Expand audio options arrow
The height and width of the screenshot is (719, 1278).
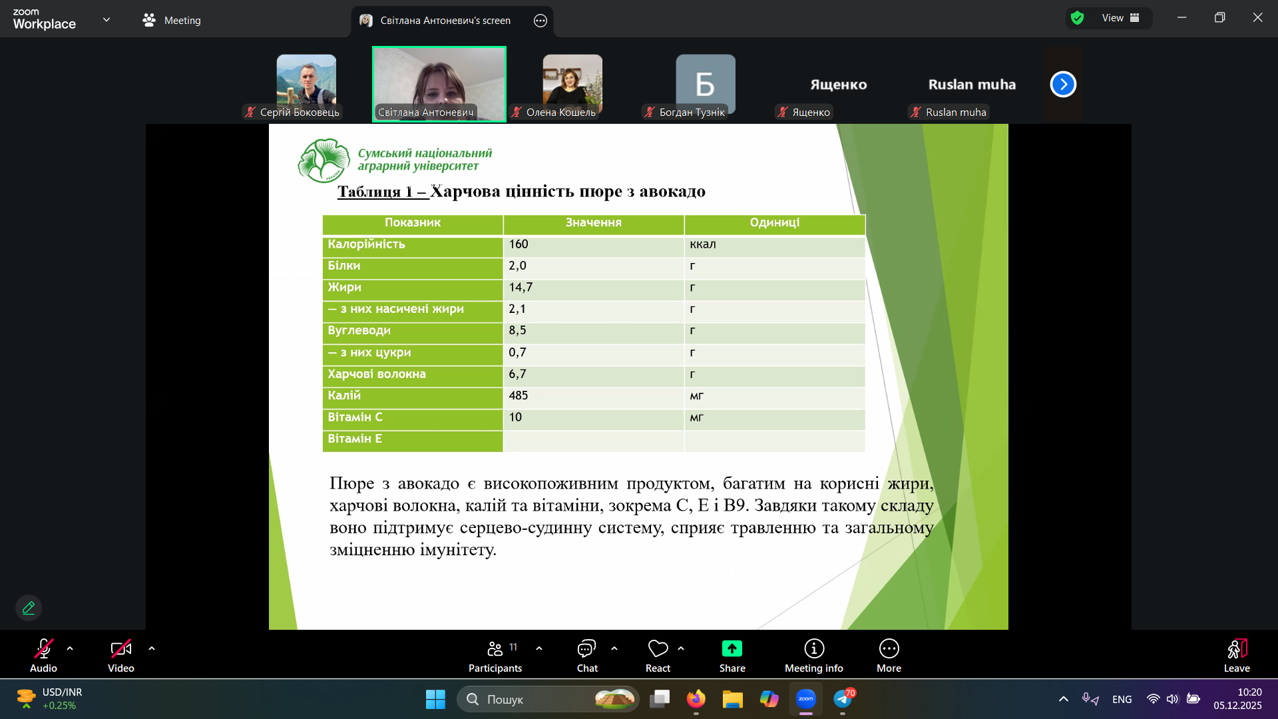click(70, 648)
